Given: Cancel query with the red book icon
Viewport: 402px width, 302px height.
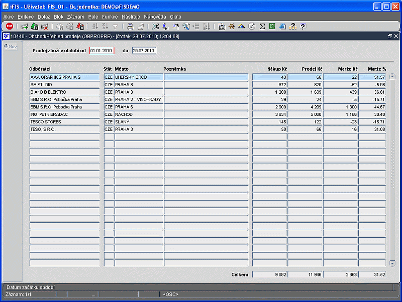Looking at the screenshot, I should coord(80,26).
